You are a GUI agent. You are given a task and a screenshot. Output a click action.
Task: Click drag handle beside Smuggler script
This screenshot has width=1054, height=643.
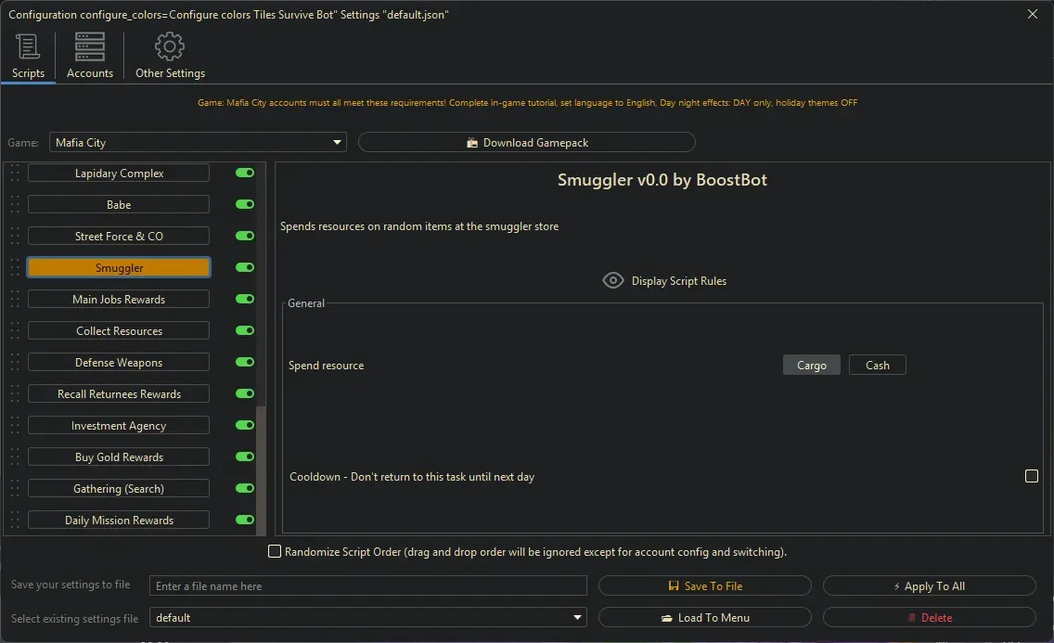click(x=15, y=268)
